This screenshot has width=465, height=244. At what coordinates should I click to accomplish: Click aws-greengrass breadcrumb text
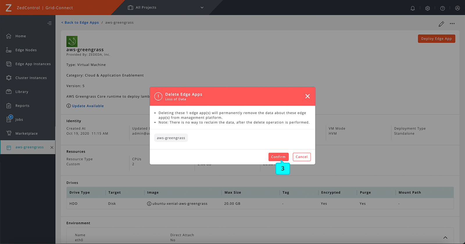[119, 22]
